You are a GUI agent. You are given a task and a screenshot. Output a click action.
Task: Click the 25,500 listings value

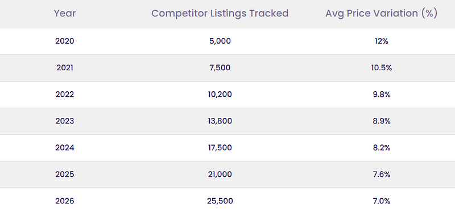click(x=220, y=201)
